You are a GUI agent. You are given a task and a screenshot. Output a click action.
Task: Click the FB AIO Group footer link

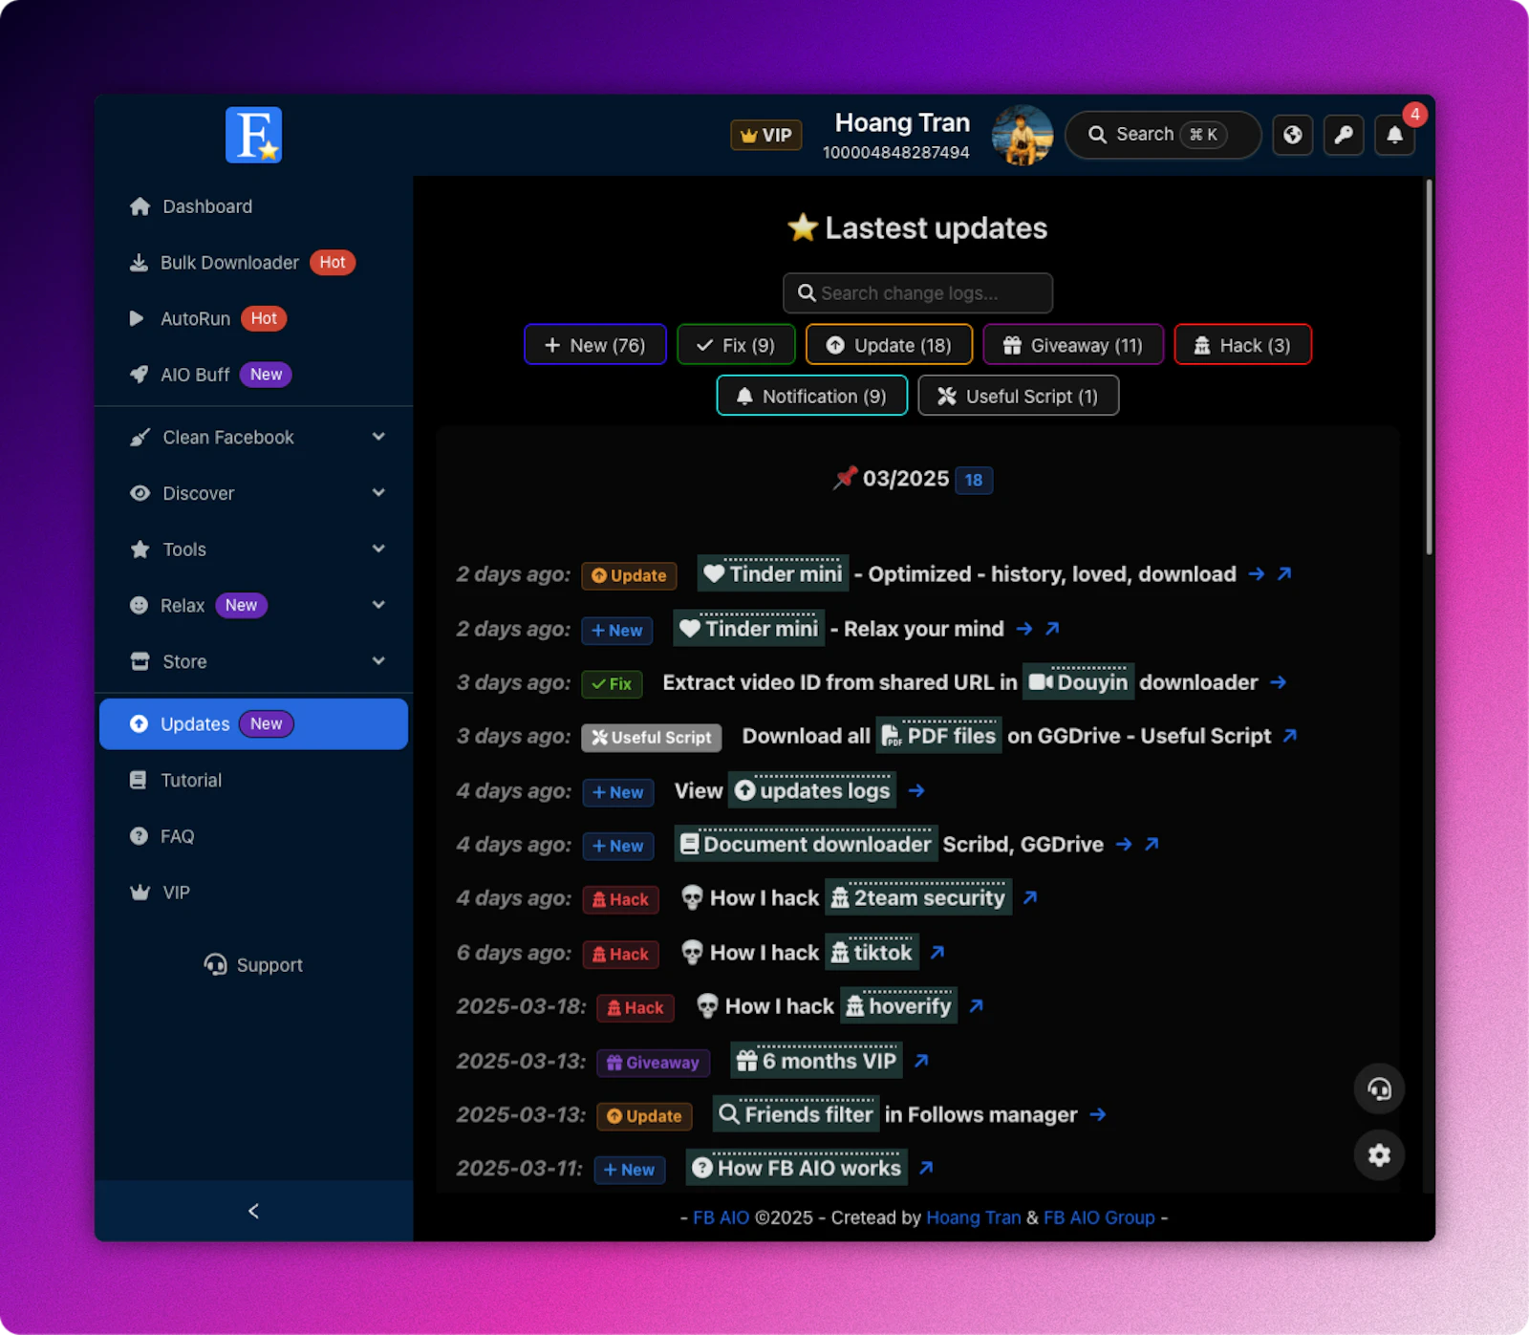[x=1099, y=1217]
